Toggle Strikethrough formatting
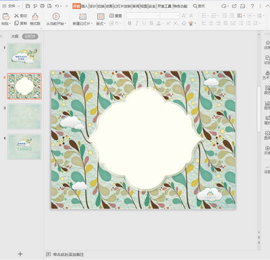The width and height of the screenshot is (270, 260). coord(151,23)
